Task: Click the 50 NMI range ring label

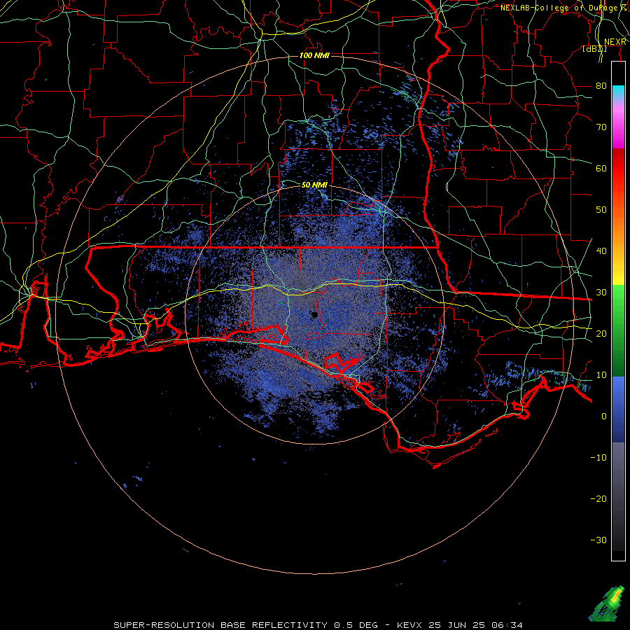Action: (314, 185)
